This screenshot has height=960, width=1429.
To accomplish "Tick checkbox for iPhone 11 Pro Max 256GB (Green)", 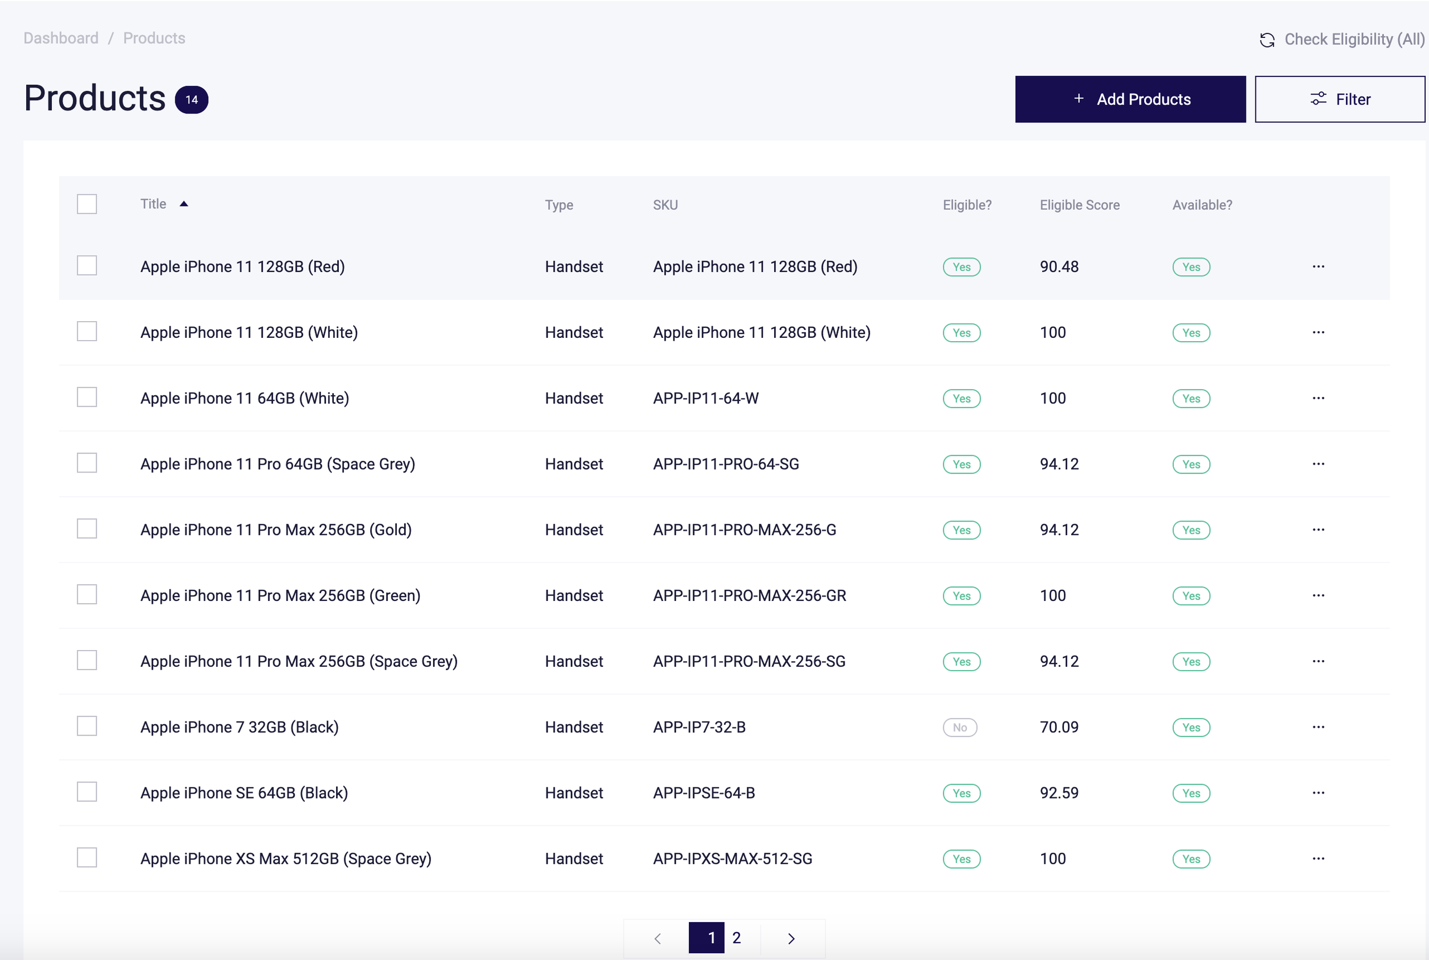I will [x=87, y=595].
